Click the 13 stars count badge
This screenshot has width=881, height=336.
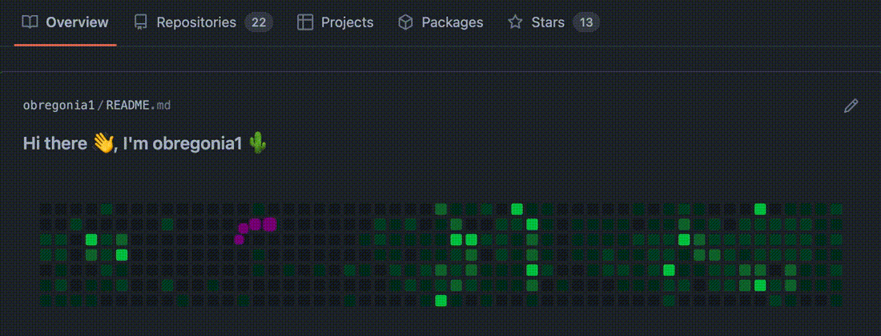click(586, 22)
